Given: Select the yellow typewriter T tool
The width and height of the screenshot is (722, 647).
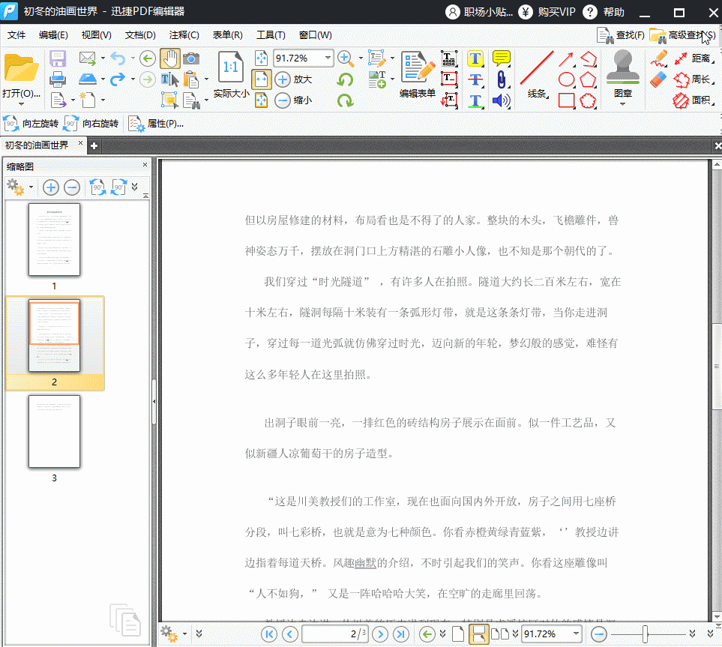Looking at the screenshot, I should point(475,58).
